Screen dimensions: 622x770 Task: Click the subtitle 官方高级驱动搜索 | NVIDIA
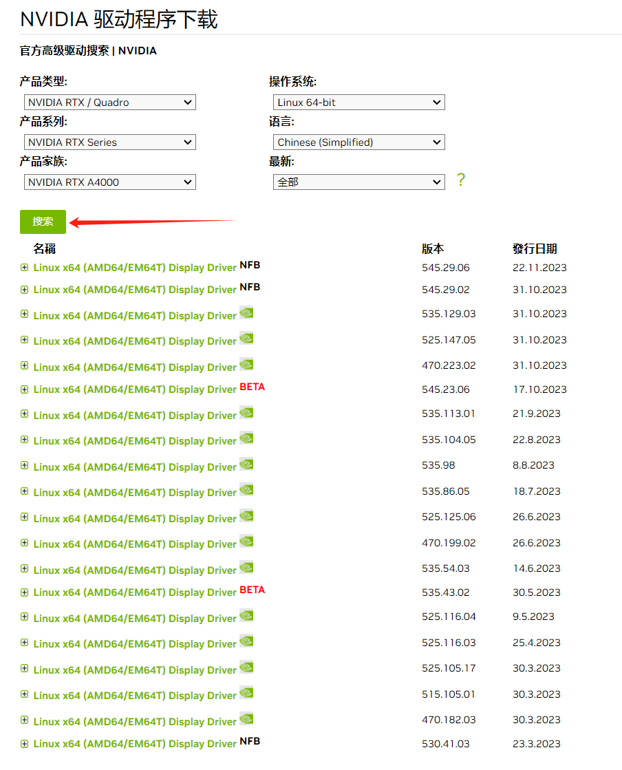88,51
